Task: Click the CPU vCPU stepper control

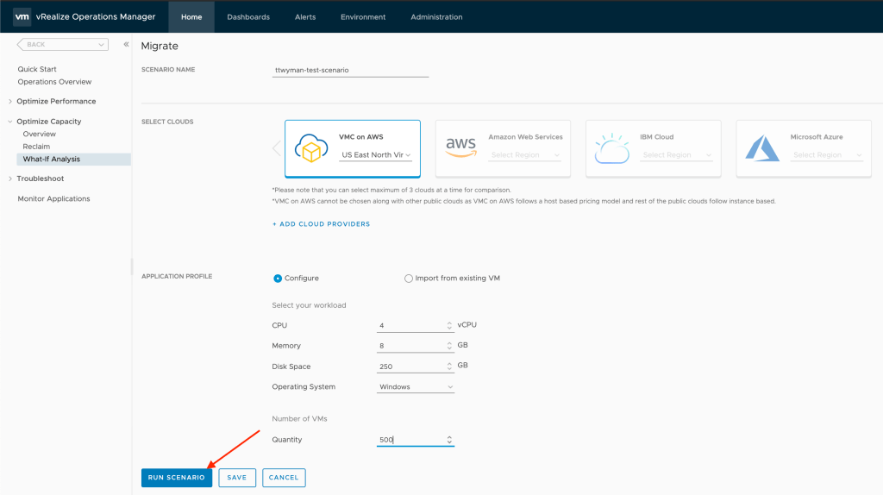Action: tap(449, 325)
